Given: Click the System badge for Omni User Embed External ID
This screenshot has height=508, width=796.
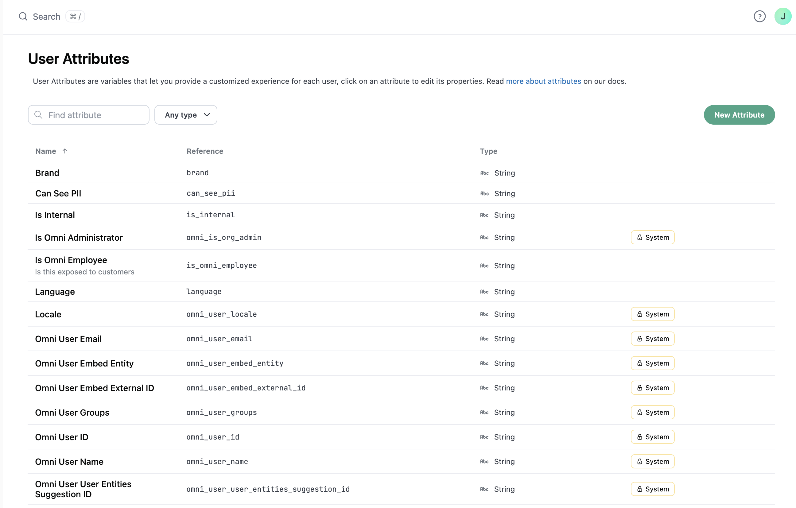Looking at the screenshot, I should tap(652, 388).
